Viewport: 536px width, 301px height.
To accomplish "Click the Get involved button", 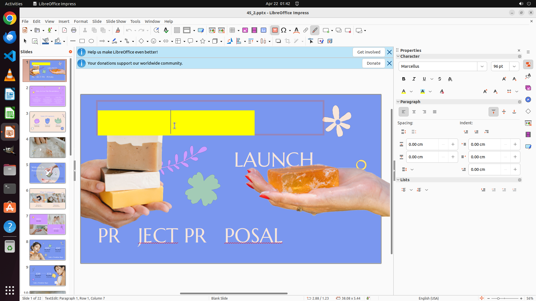I will (x=368, y=52).
